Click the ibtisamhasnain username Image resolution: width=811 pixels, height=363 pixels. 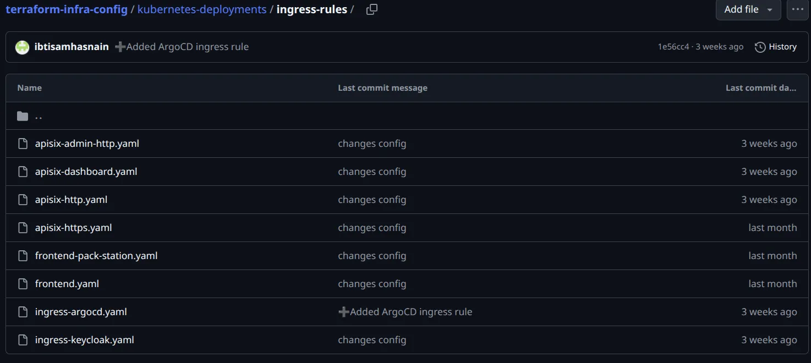point(72,47)
